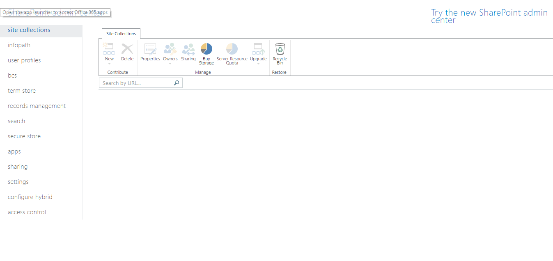Navigate to secure store

point(24,136)
